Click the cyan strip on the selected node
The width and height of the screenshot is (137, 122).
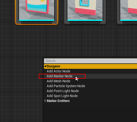click(x=37, y=20)
